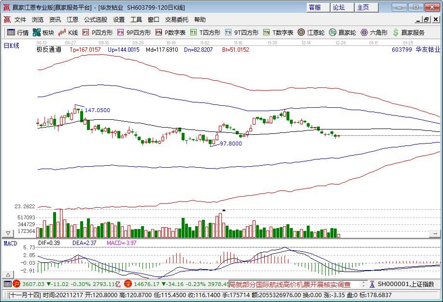Open the 板块 sector view
The image size is (443, 302).
[x=43, y=32]
